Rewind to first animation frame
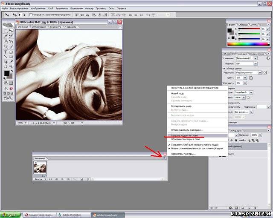 (50, 179)
